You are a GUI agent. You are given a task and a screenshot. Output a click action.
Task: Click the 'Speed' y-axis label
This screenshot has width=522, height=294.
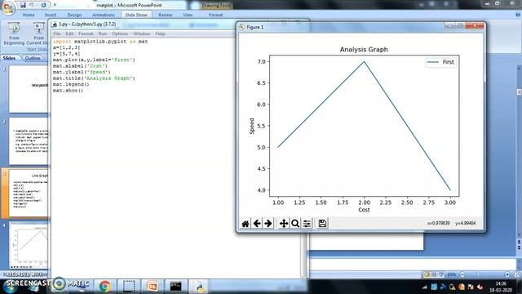click(252, 126)
